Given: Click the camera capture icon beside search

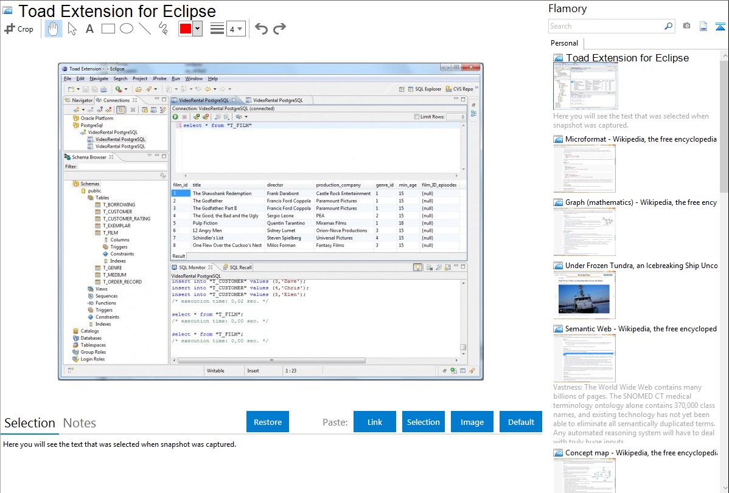Looking at the screenshot, I should (686, 26).
